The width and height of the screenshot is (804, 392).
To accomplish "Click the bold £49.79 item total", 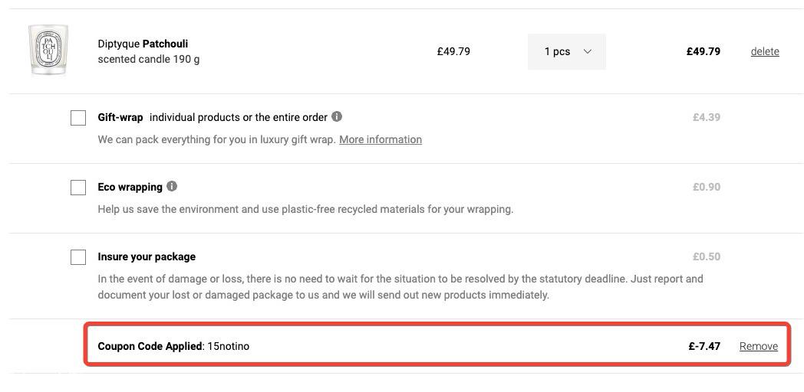I will 703,51.
